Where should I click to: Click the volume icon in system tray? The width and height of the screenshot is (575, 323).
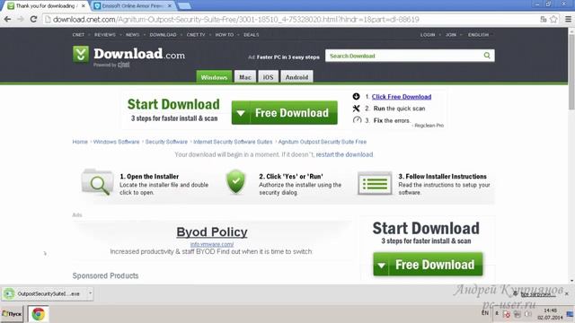[527, 314]
